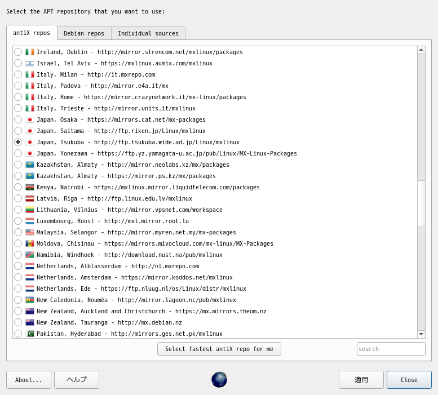Image resolution: width=438 pixels, height=395 pixels.
Task: Click the Pakistan, Hyderabad ges.net.pk text
Action: point(129,334)
